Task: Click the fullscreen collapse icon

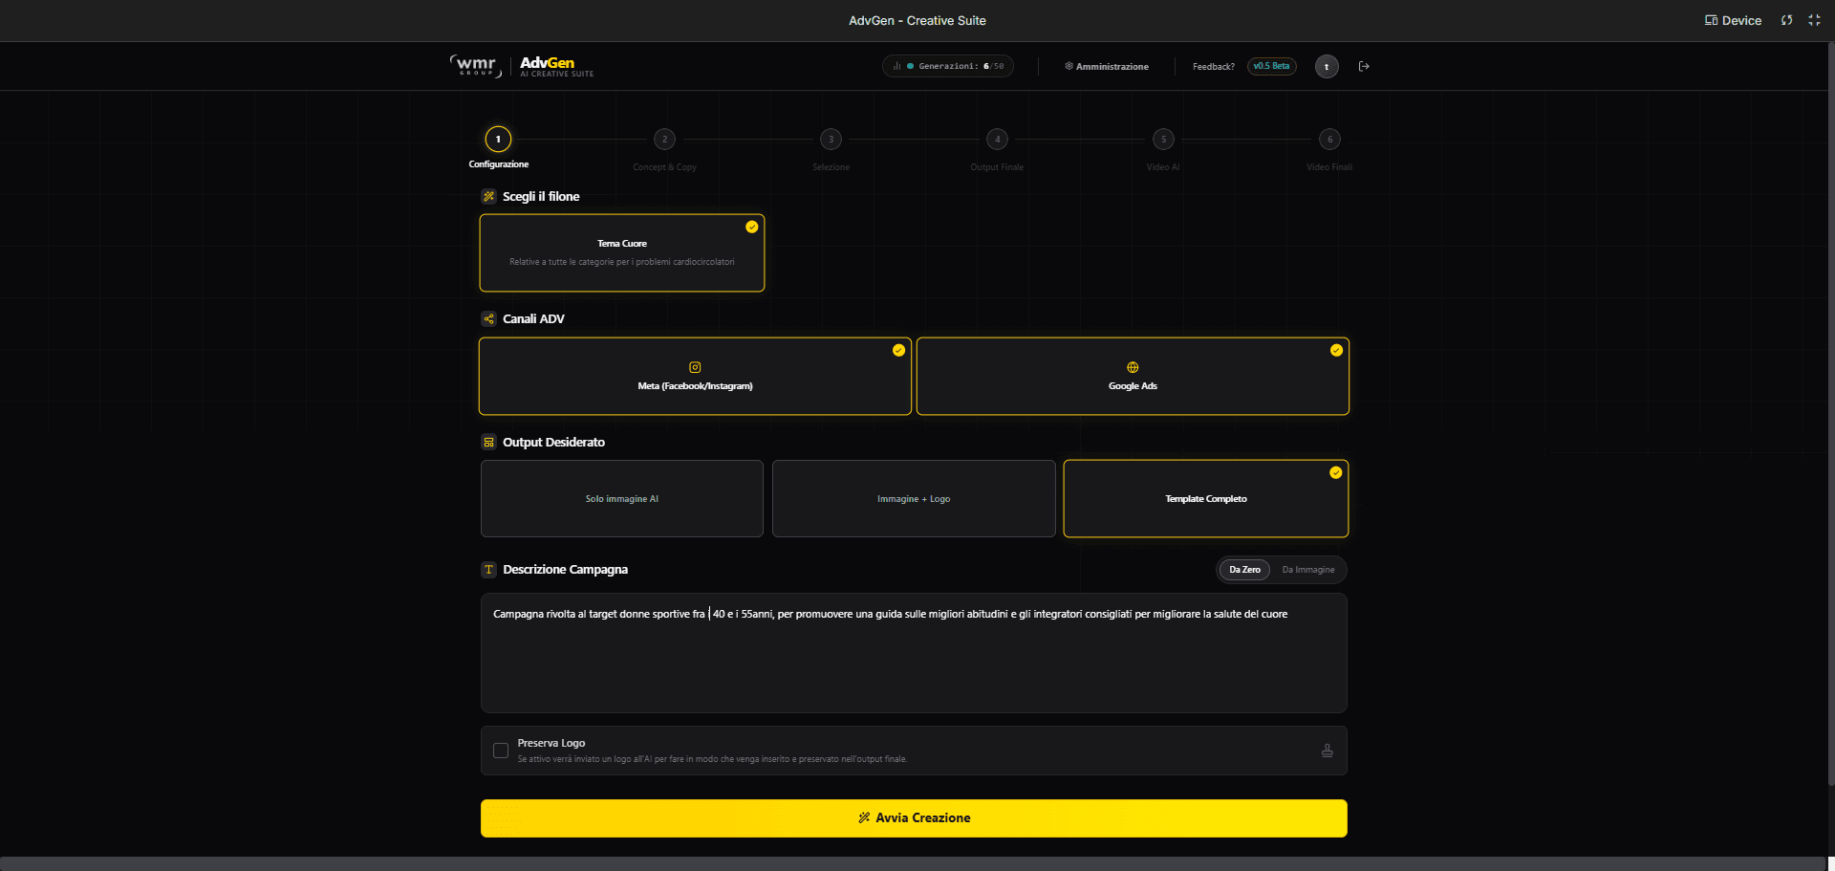Action: pyautogui.click(x=1814, y=20)
